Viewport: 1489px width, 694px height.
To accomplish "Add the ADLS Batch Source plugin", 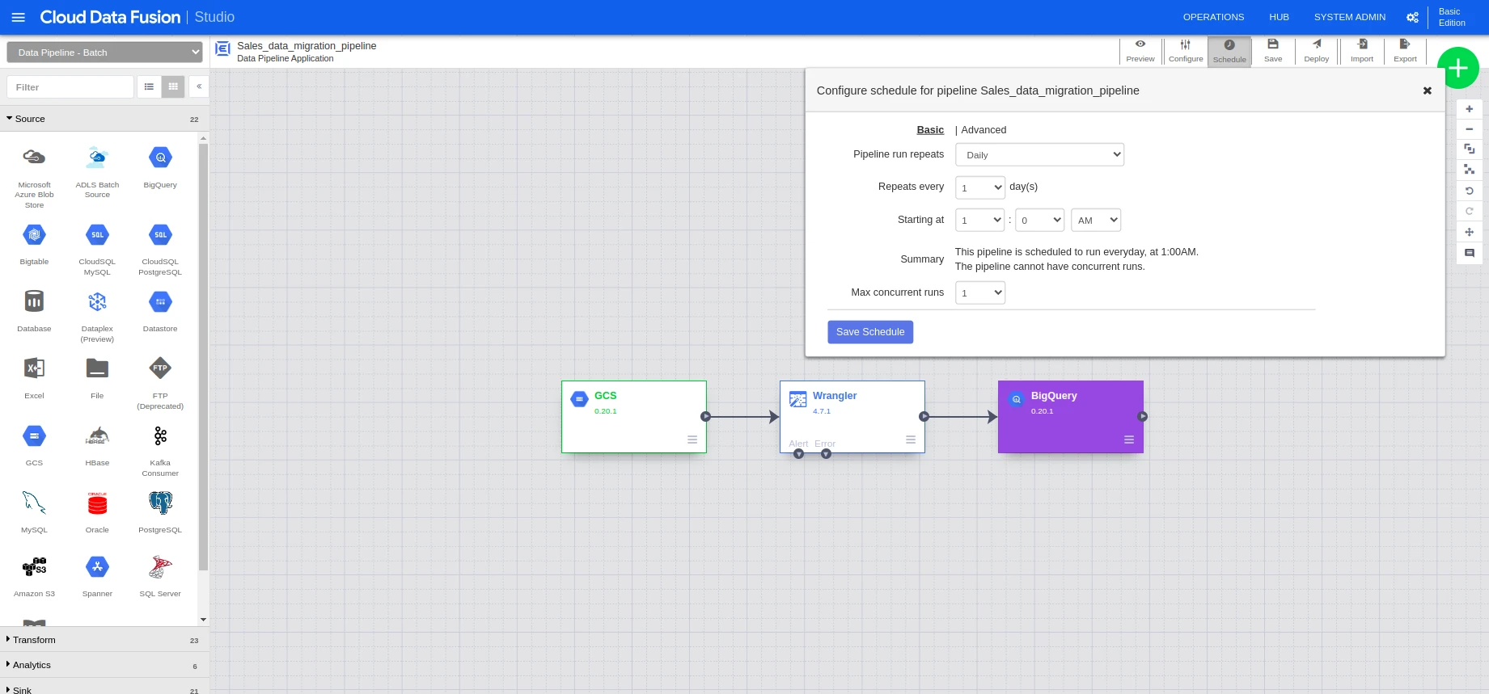I will (x=97, y=172).
